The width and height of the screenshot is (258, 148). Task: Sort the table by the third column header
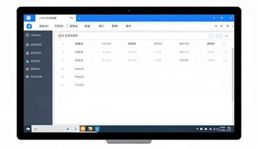132,44
